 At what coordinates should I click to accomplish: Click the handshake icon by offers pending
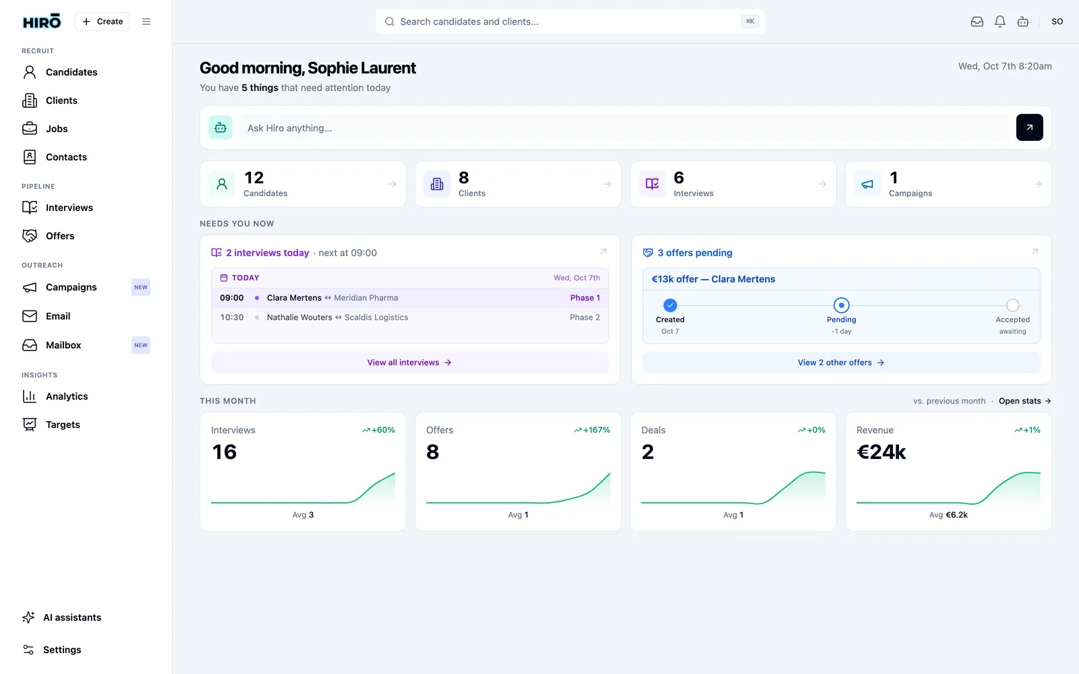pyautogui.click(x=648, y=253)
